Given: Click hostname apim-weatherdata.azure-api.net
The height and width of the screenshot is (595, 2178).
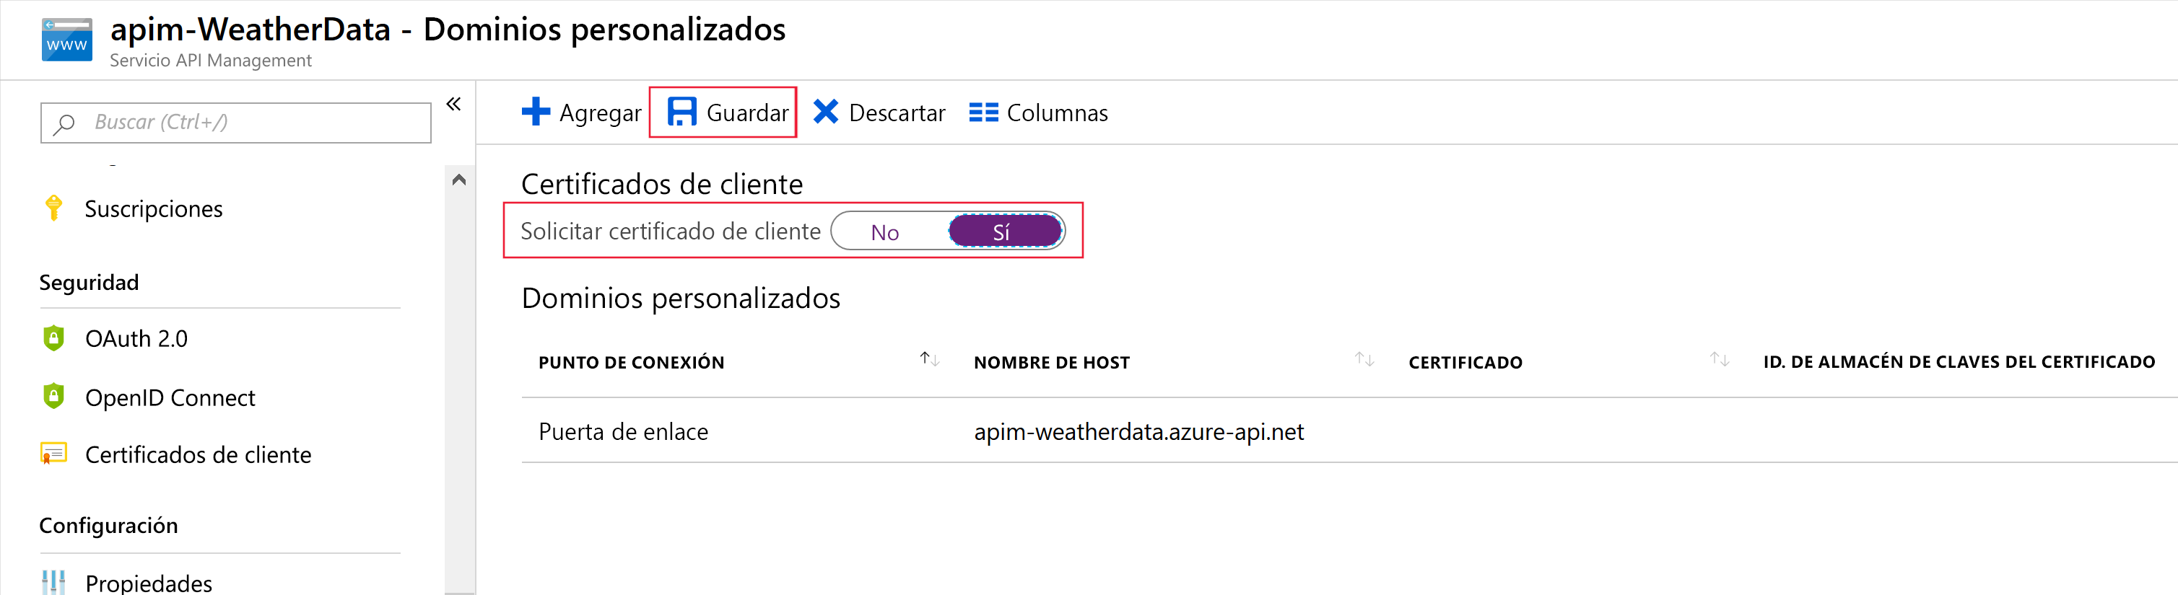Looking at the screenshot, I should [1139, 432].
